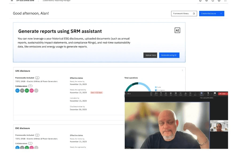Click the Due in 12 days tag

click(x=96, y=93)
